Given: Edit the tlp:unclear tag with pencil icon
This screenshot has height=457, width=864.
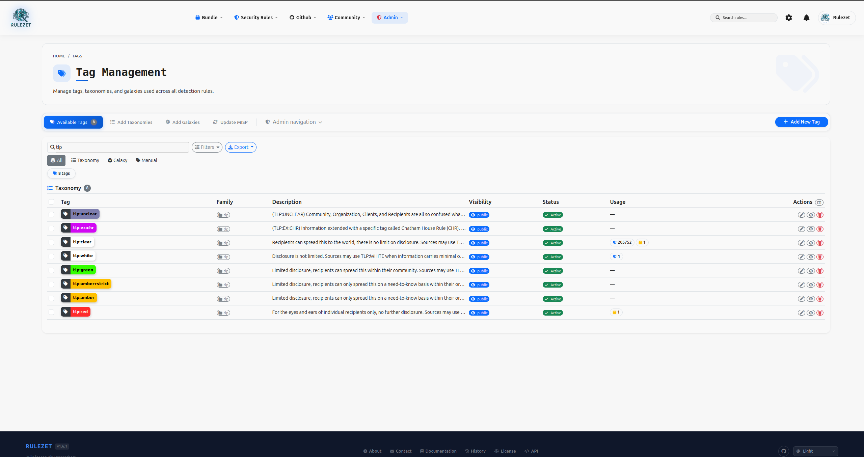Looking at the screenshot, I should [x=801, y=215].
